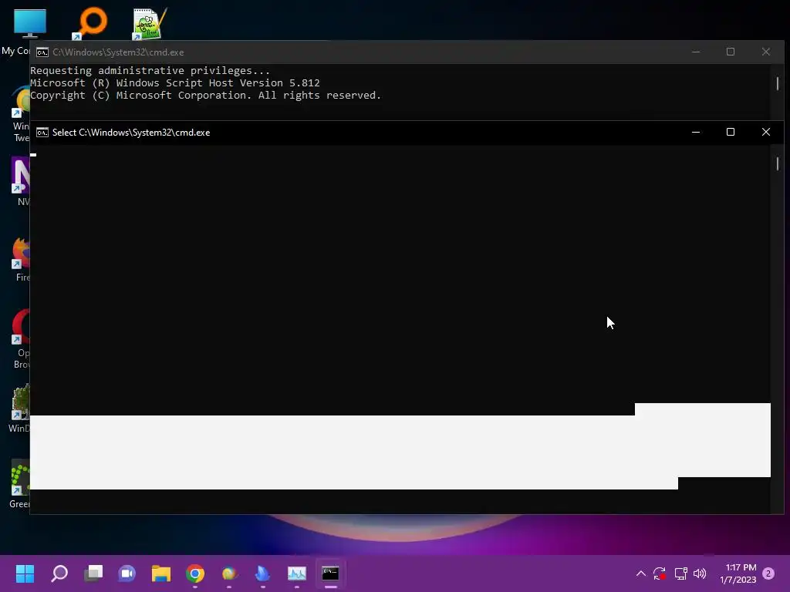This screenshot has width=790, height=592.
Task: Open Chrome Canary icon on taskbar
Action: [x=228, y=573]
